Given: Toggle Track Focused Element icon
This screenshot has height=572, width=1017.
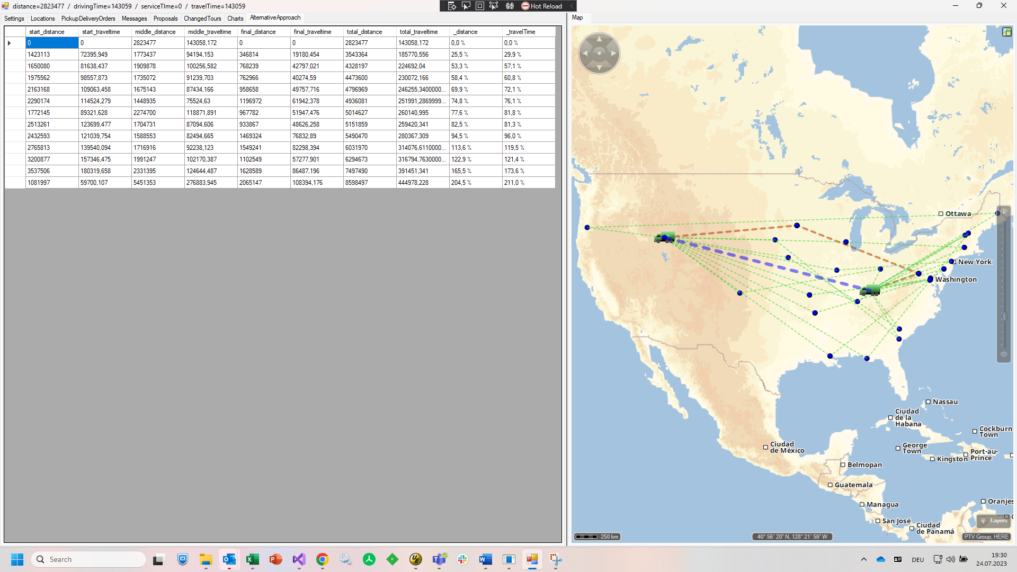Looking at the screenshot, I should pos(494,6).
